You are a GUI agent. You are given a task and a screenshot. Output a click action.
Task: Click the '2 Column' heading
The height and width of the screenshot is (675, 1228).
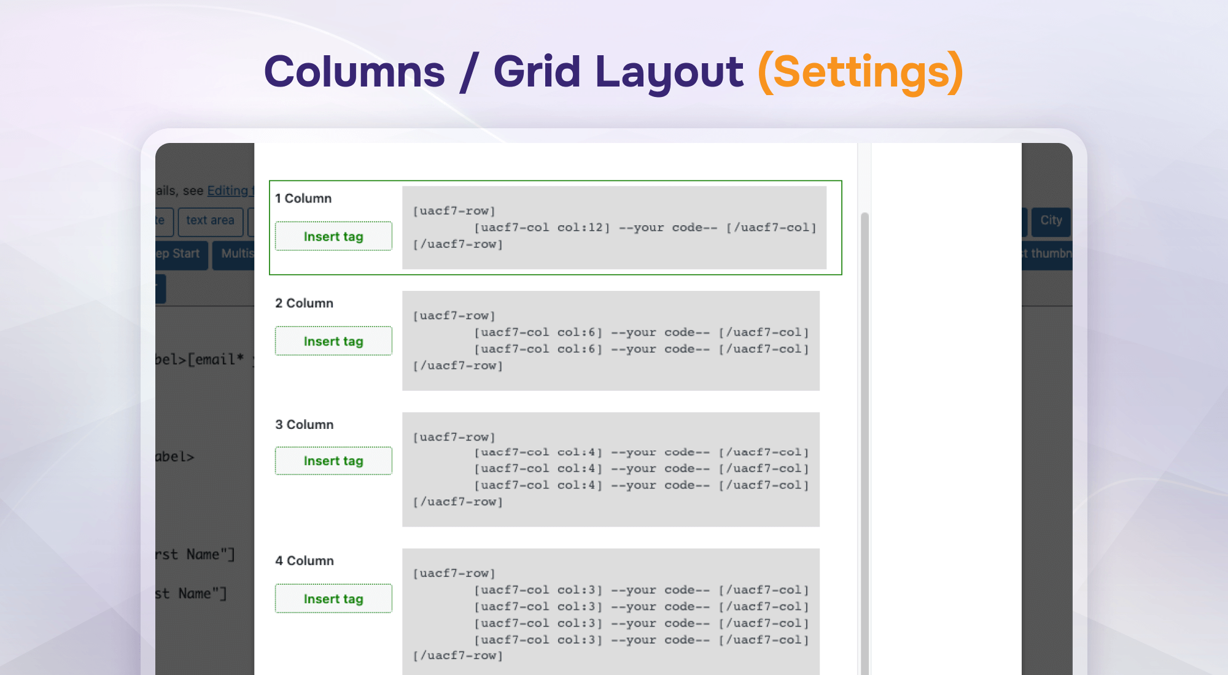point(304,303)
